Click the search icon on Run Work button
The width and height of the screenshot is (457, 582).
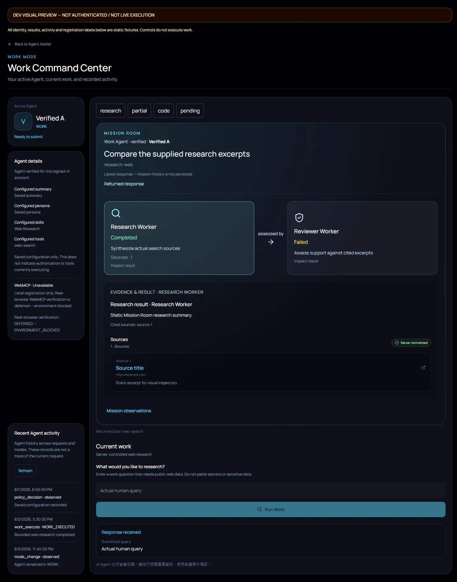(x=260, y=509)
